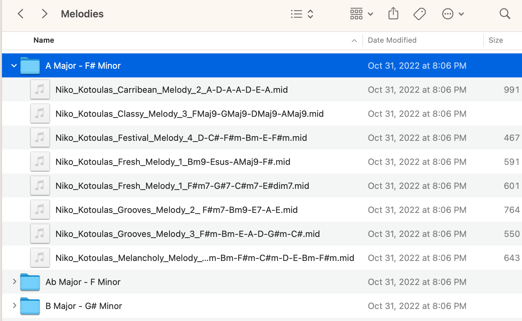Click the MIDI icon for Grooves_Melody_3
Image resolution: width=522 pixels, height=321 pixels.
40,234
